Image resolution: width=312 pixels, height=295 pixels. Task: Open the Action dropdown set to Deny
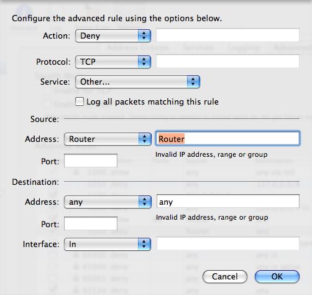[x=113, y=35]
